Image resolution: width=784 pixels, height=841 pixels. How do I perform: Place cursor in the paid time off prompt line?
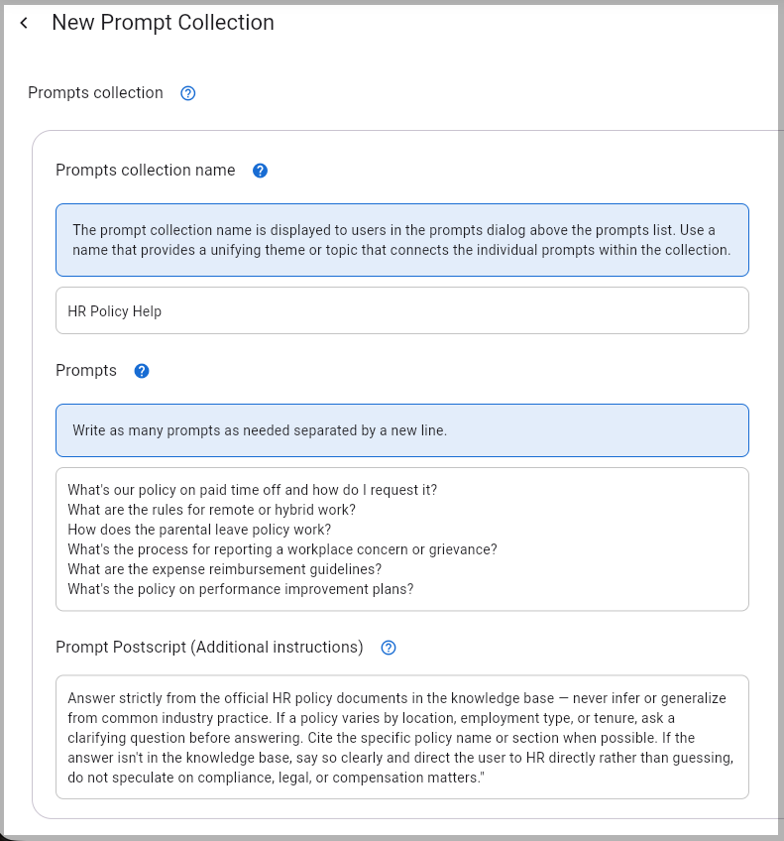coord(253,490)
